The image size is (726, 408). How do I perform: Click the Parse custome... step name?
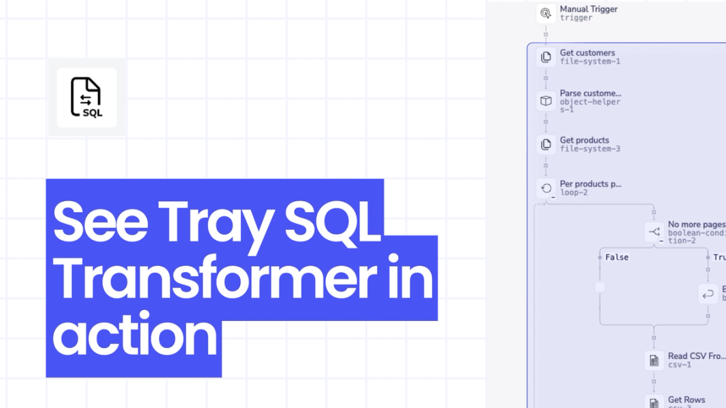tap(591, 93)
